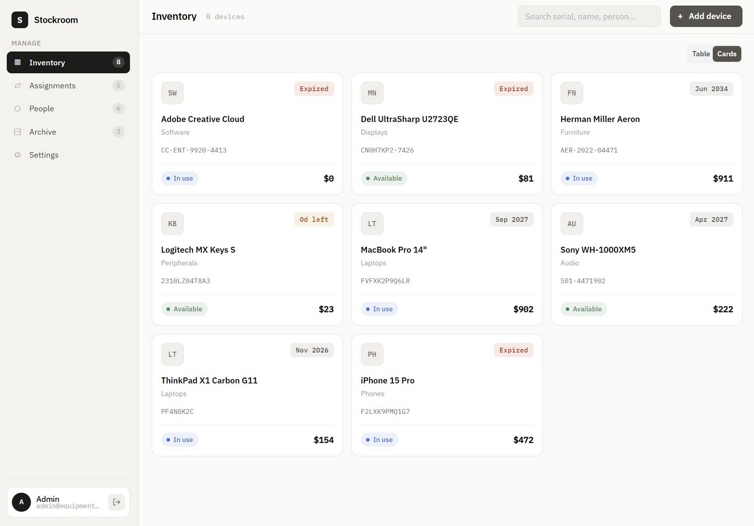Viewport: 754px width, 526px height.
Task: Open the Adobe Creative Cloud card title
Action: click(x=203, y=119)
